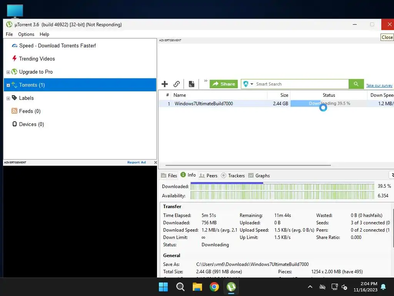Select Trending Videos in sidebar
The width and height of the screenshot is (394, 296).
point(37,59)
